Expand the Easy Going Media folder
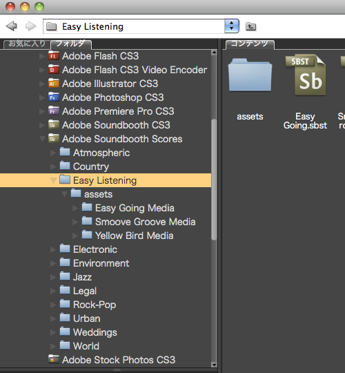The image size is (345, 373). (75, 208)
